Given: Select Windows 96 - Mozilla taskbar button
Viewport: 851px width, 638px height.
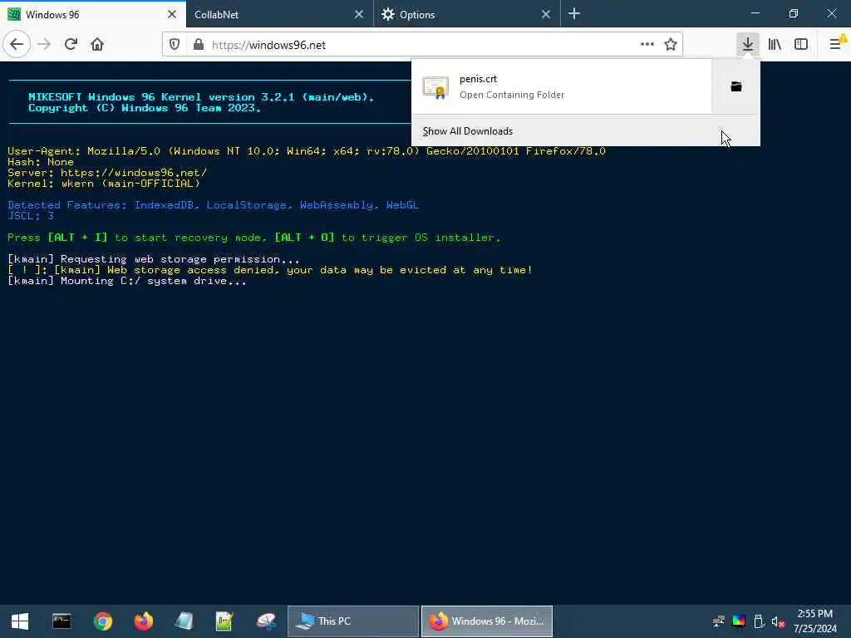Looking at the screenshot, I should point(487,621).
